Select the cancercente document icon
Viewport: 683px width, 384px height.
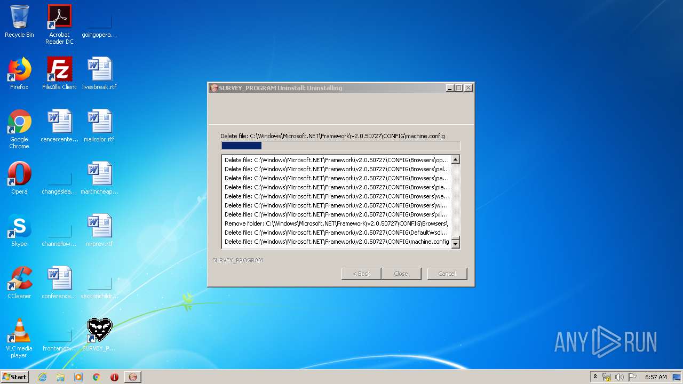(x=59, y=126)
